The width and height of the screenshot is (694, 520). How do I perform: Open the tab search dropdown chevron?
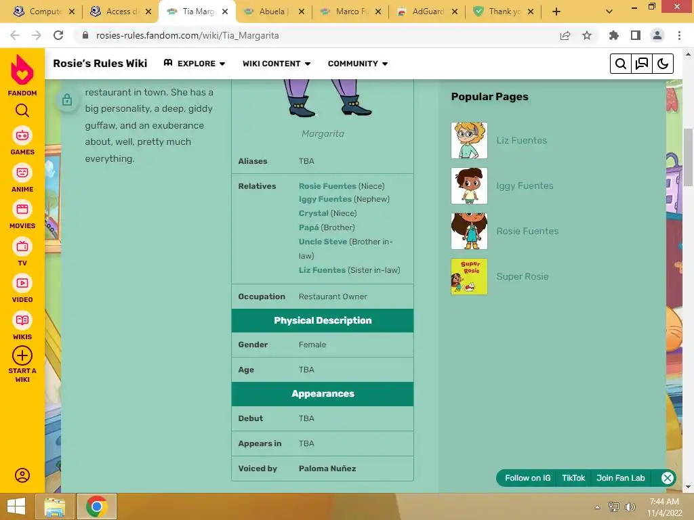pos(609,12)
